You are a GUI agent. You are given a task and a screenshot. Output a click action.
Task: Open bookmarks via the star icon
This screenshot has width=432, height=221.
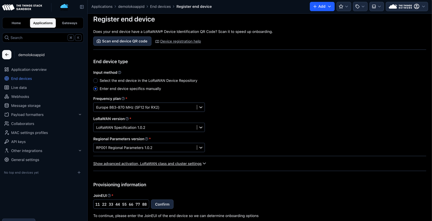[344, 6]
